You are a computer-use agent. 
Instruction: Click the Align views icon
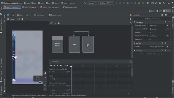(x=23, y=19)
